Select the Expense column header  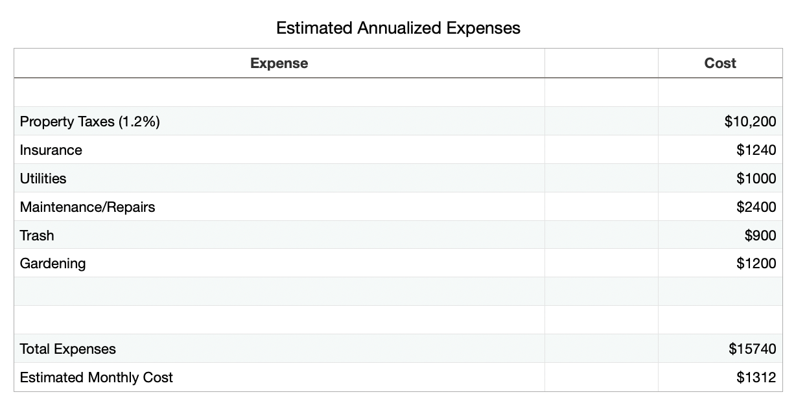pos(279,63)
